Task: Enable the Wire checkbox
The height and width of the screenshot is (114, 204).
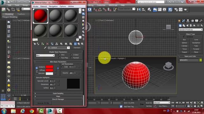Action: tap(60, 55)
